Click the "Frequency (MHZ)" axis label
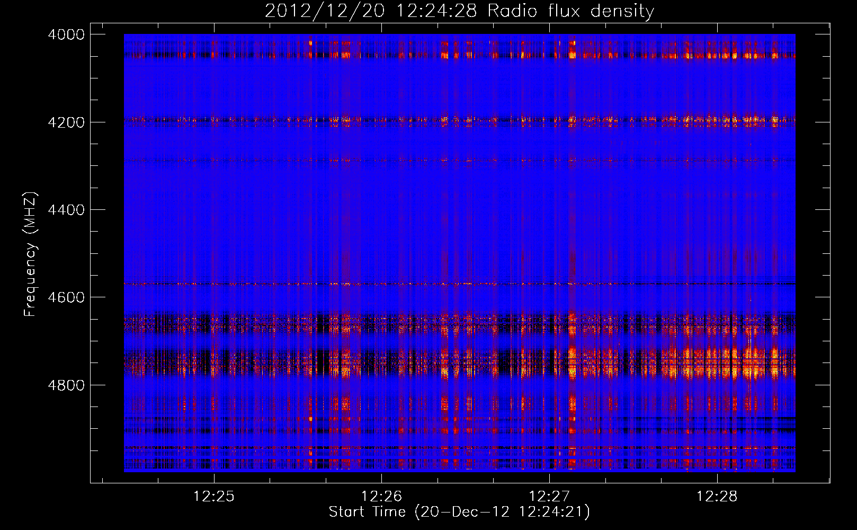Screen dimensions: 857x530 tap(30, 254)
